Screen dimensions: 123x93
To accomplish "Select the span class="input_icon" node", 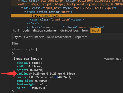I will (x=57, y=19).
